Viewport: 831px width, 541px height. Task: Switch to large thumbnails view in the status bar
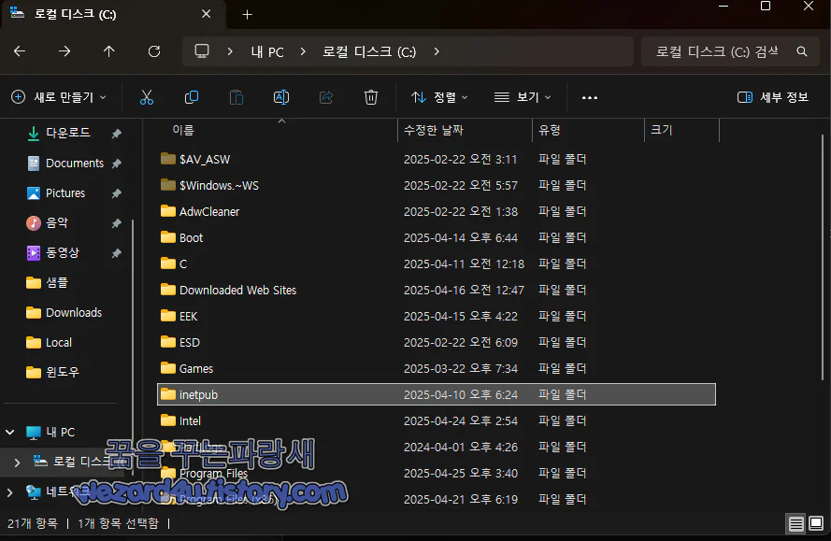[x=817, y=523]
